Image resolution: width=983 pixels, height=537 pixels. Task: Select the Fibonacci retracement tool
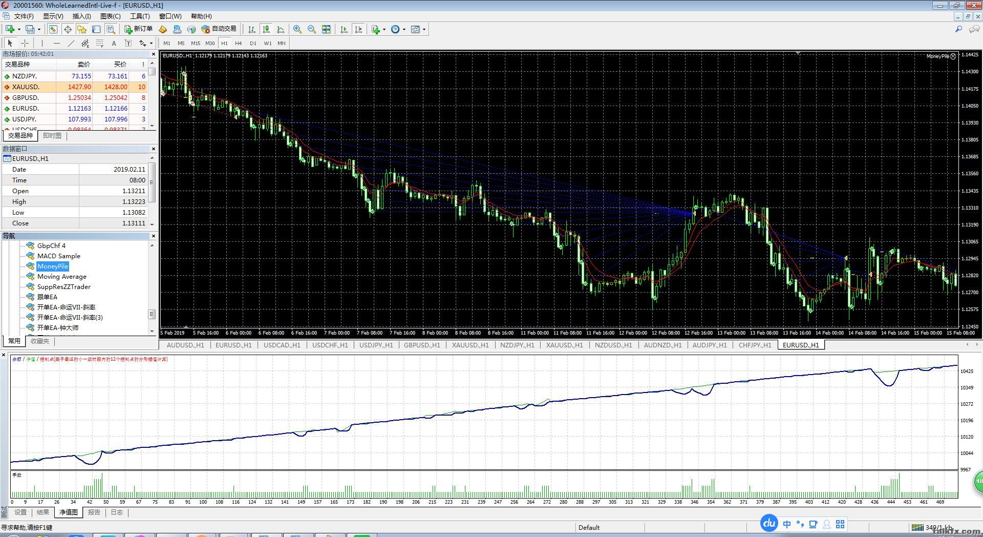point(99,43)
